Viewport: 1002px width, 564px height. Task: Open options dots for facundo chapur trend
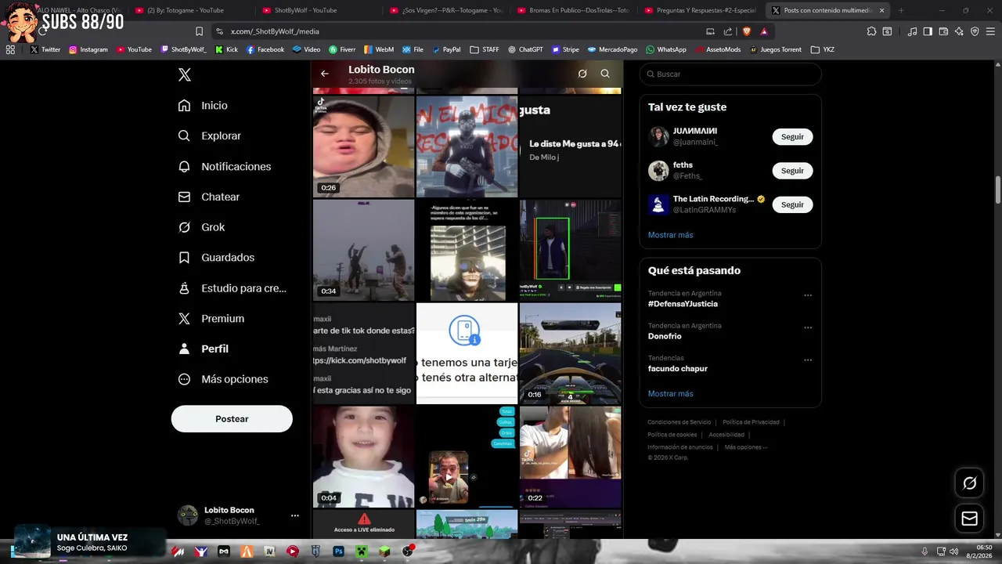point(808,360)
